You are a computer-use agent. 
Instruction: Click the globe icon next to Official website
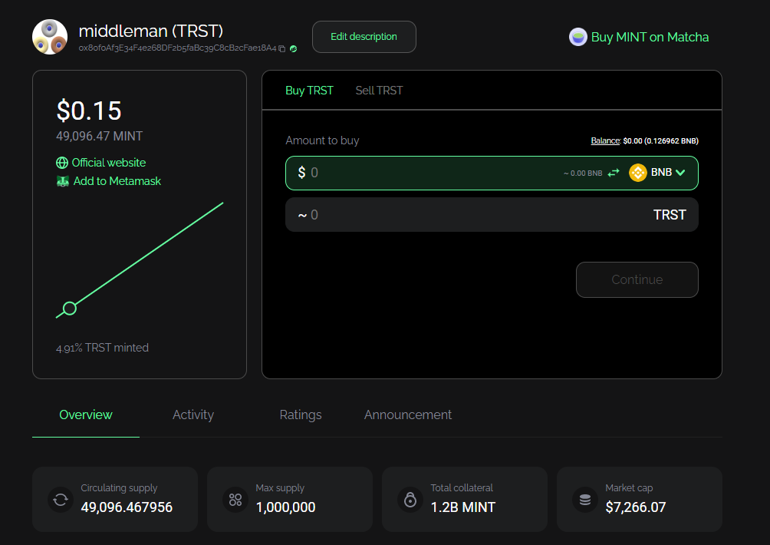(62, 163)
